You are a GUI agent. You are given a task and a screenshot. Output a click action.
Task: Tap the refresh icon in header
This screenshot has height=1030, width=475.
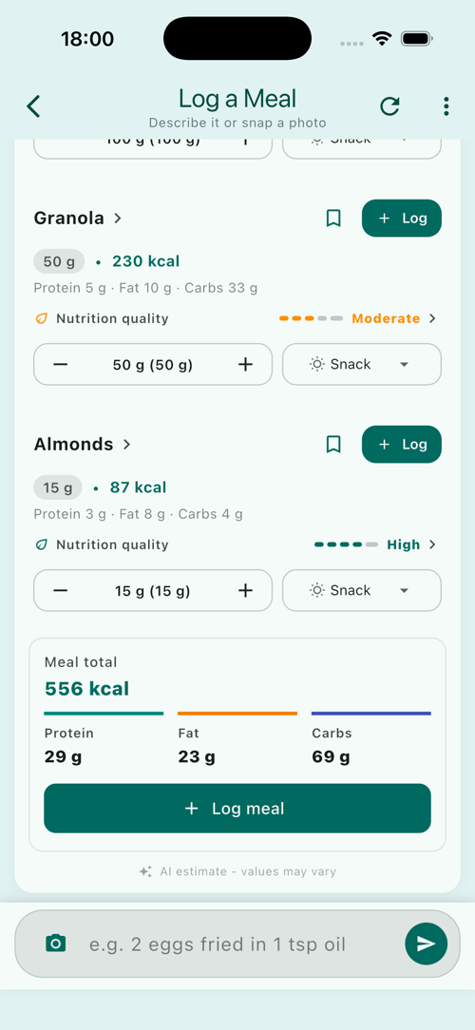(x=389, y=105)
